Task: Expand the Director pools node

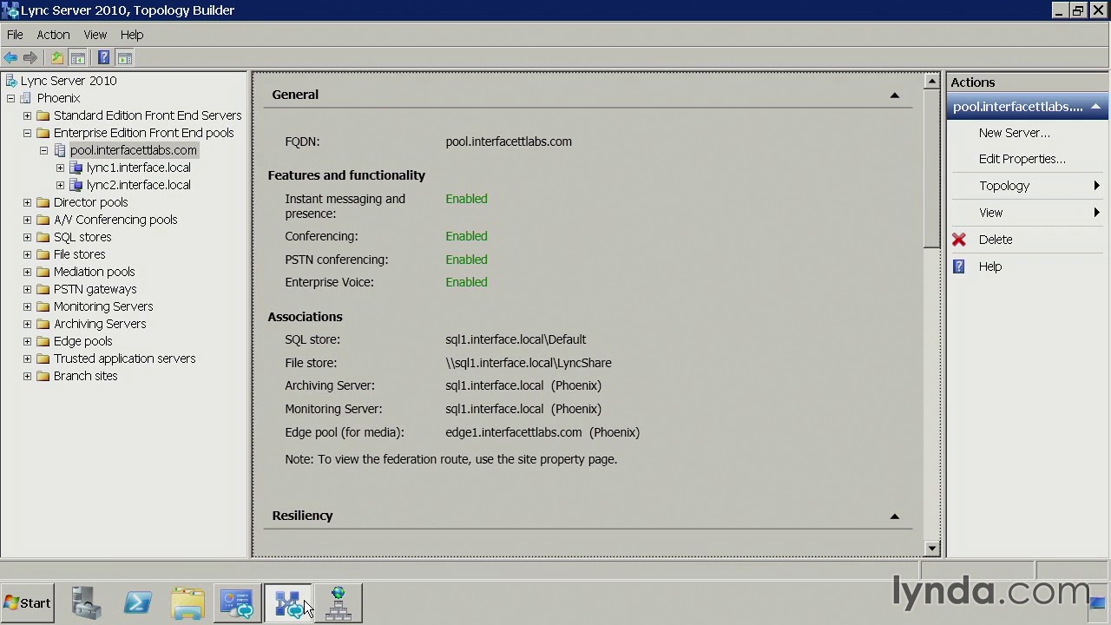Action: tap(27, 202)
